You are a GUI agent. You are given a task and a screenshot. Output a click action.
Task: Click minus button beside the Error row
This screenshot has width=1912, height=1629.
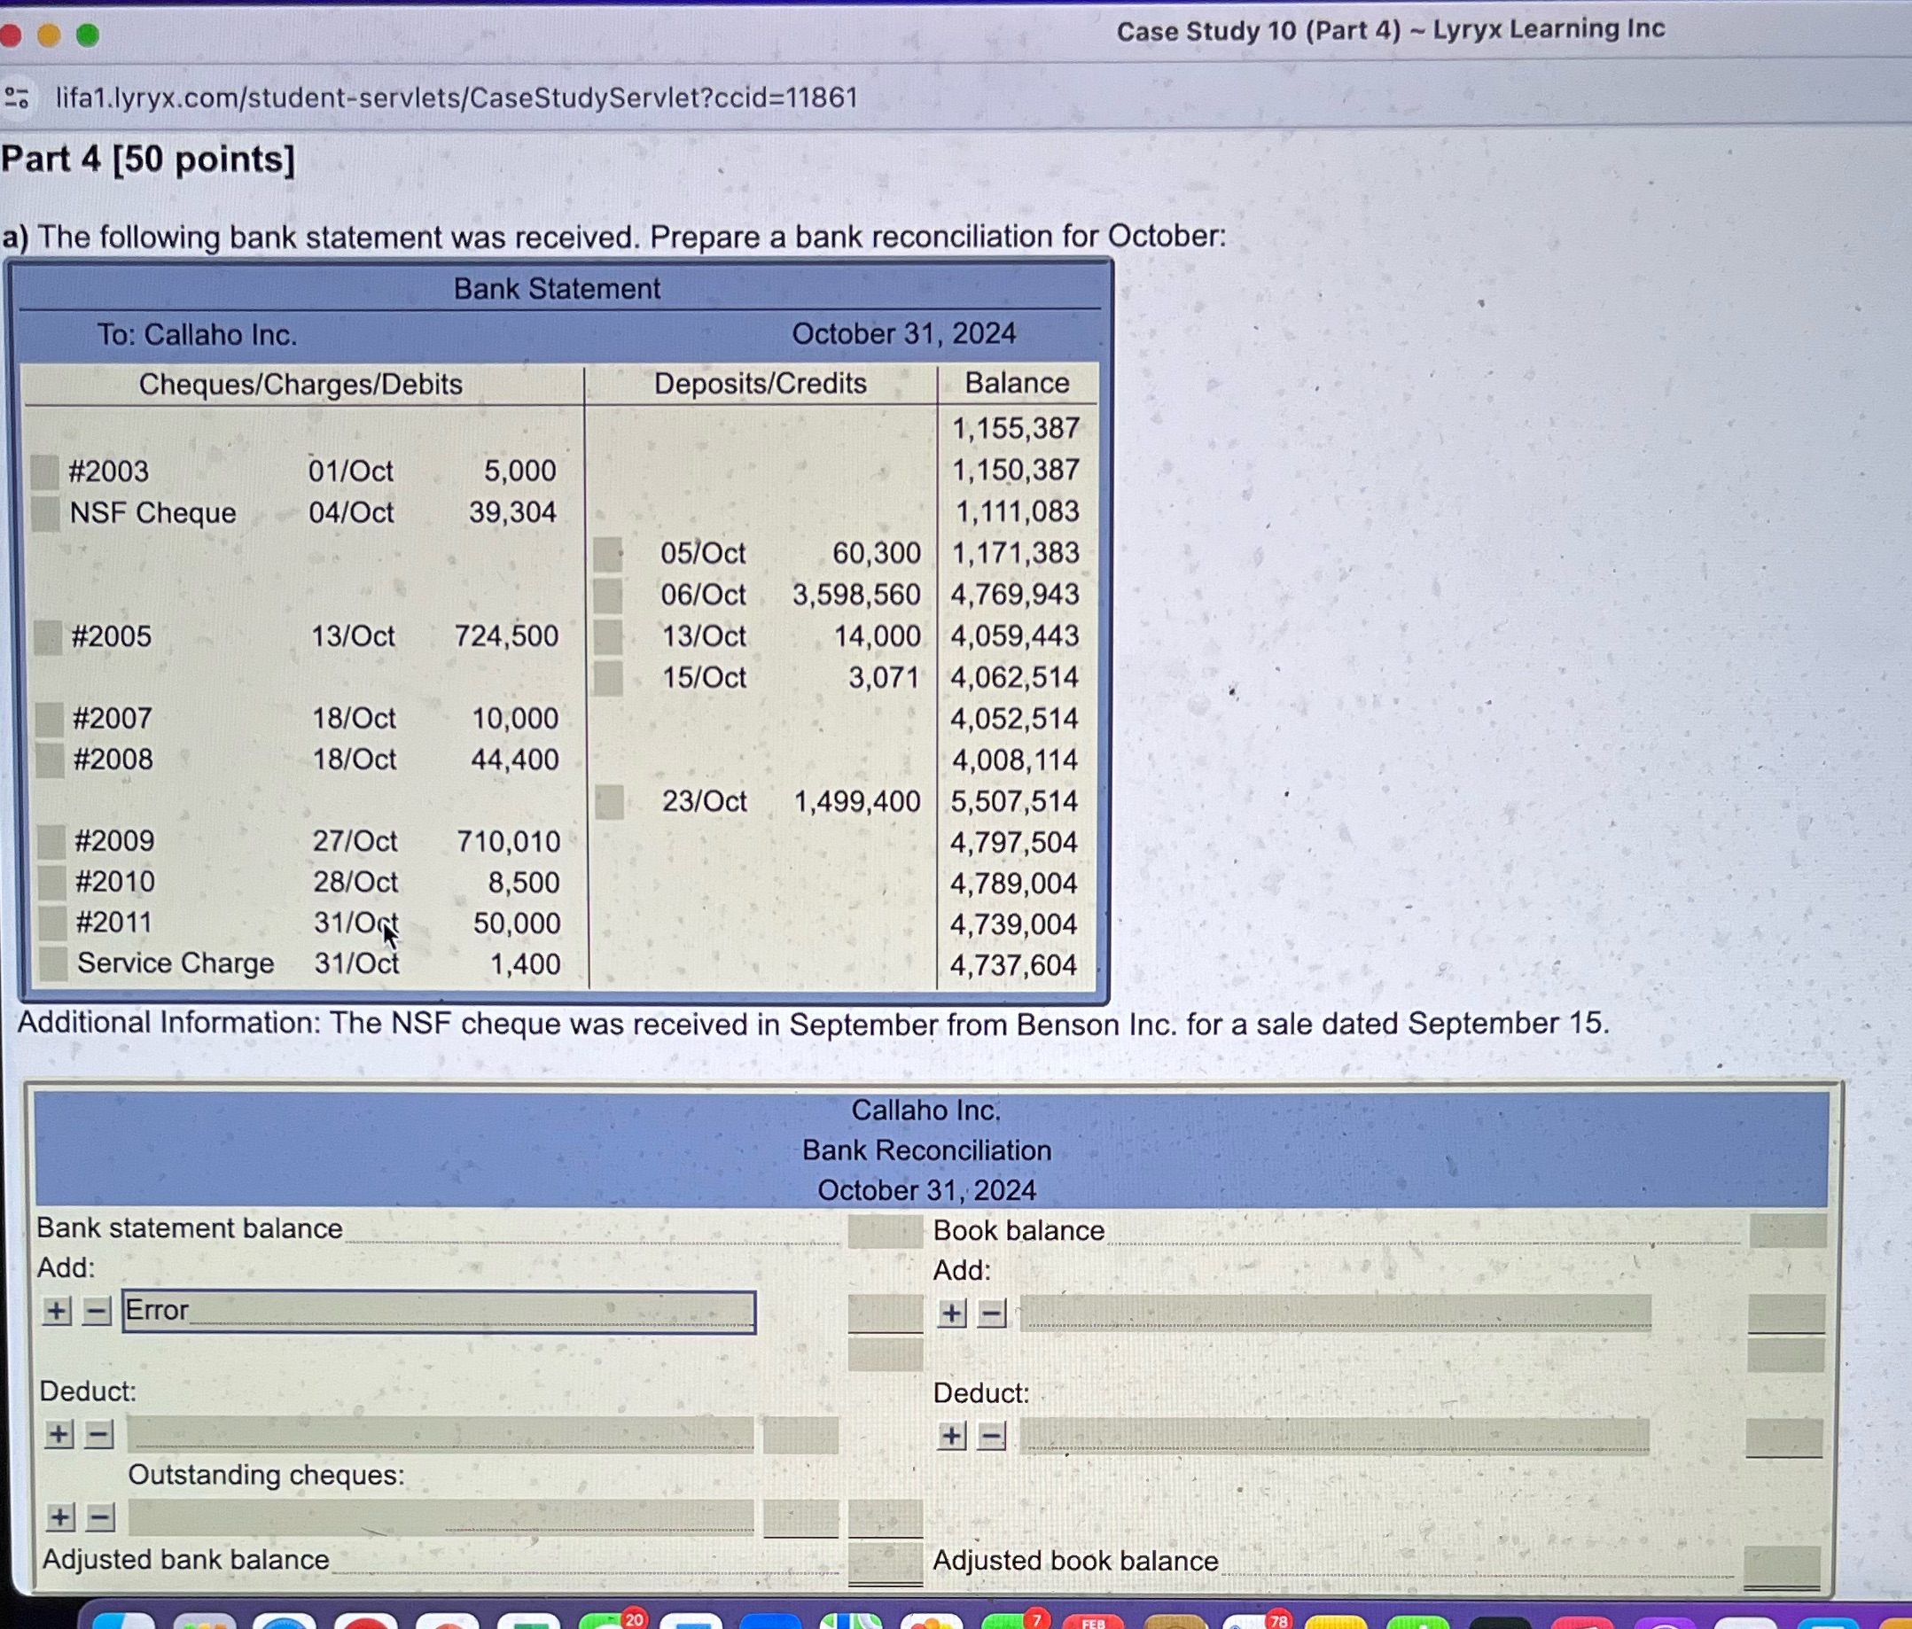click(x=96, y=1311)
